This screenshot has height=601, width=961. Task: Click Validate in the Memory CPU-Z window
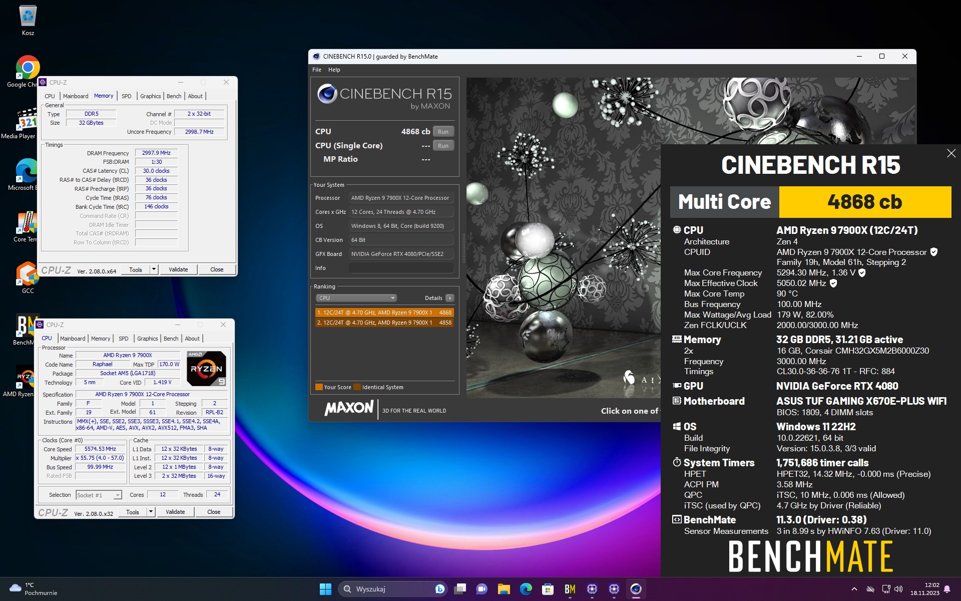[178, 269]
